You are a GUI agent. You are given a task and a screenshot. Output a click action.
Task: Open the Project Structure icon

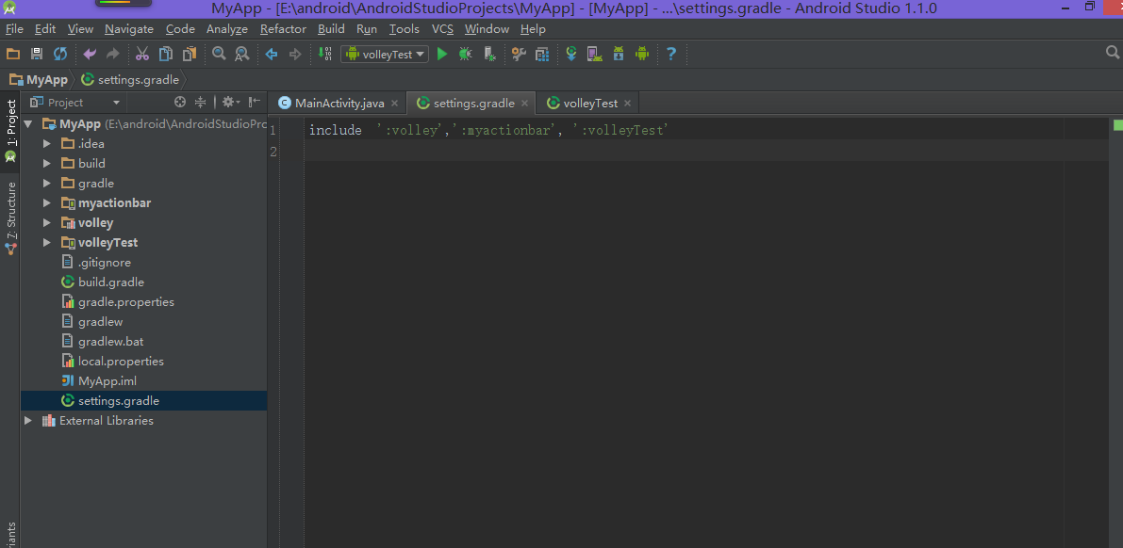pyautogui.click(x=542, y=54)
